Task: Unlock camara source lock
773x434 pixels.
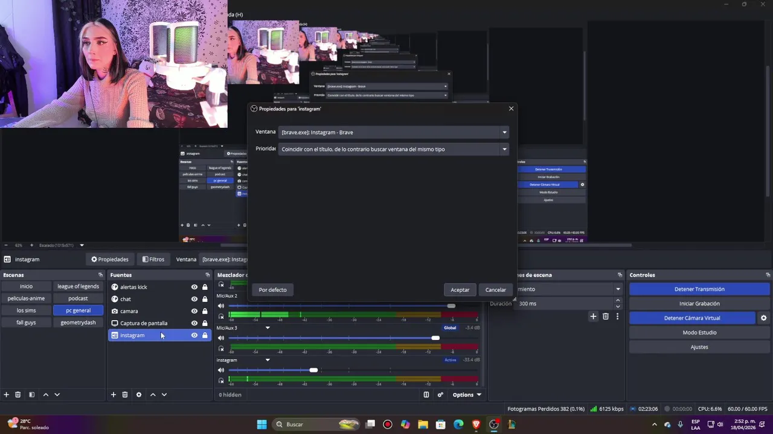Action: 205,311
